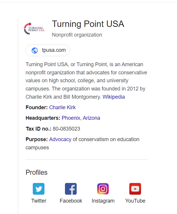
Task: Visit the tpusa.com website button
Action: pos(48,50)
